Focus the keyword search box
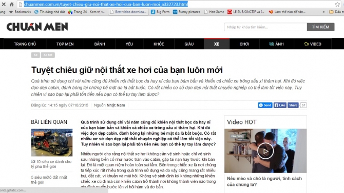Image resolution: width=344 pixels, height=193 pixels. point(265,27)
